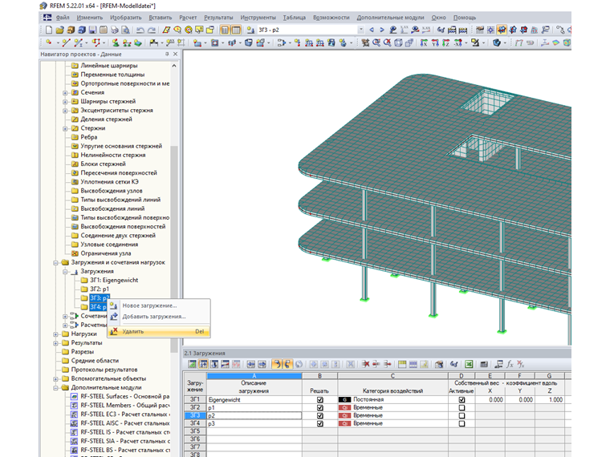Toggle the highlighted navigator panel icon
Screen dimensions: 610x457
tap(225, 30)
